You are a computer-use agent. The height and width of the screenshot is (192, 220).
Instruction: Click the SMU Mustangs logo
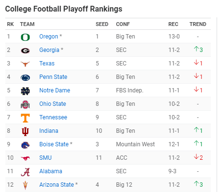tap(25, 158)
